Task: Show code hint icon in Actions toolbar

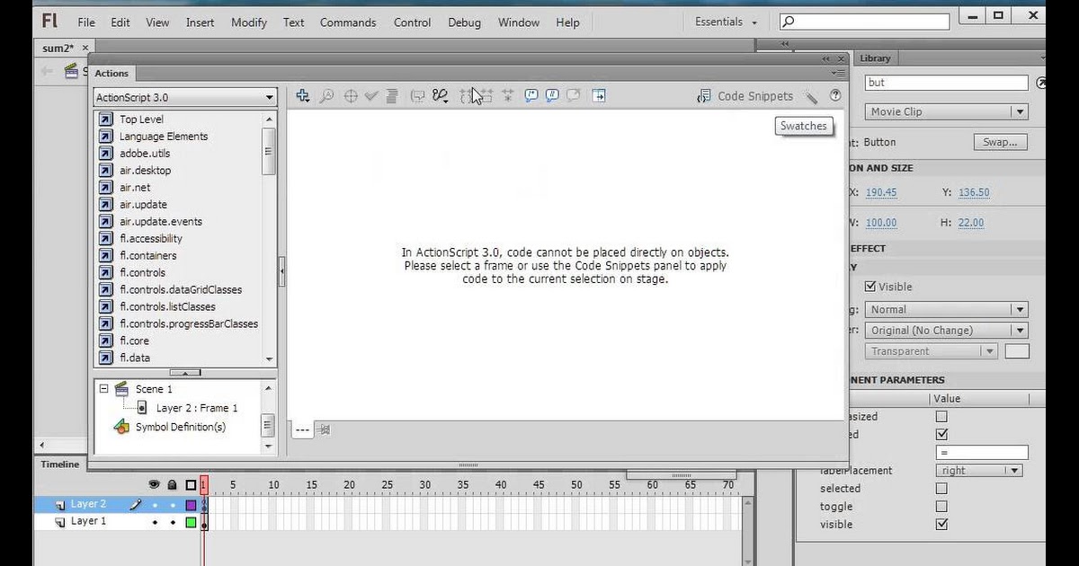Action: (417, 96)
